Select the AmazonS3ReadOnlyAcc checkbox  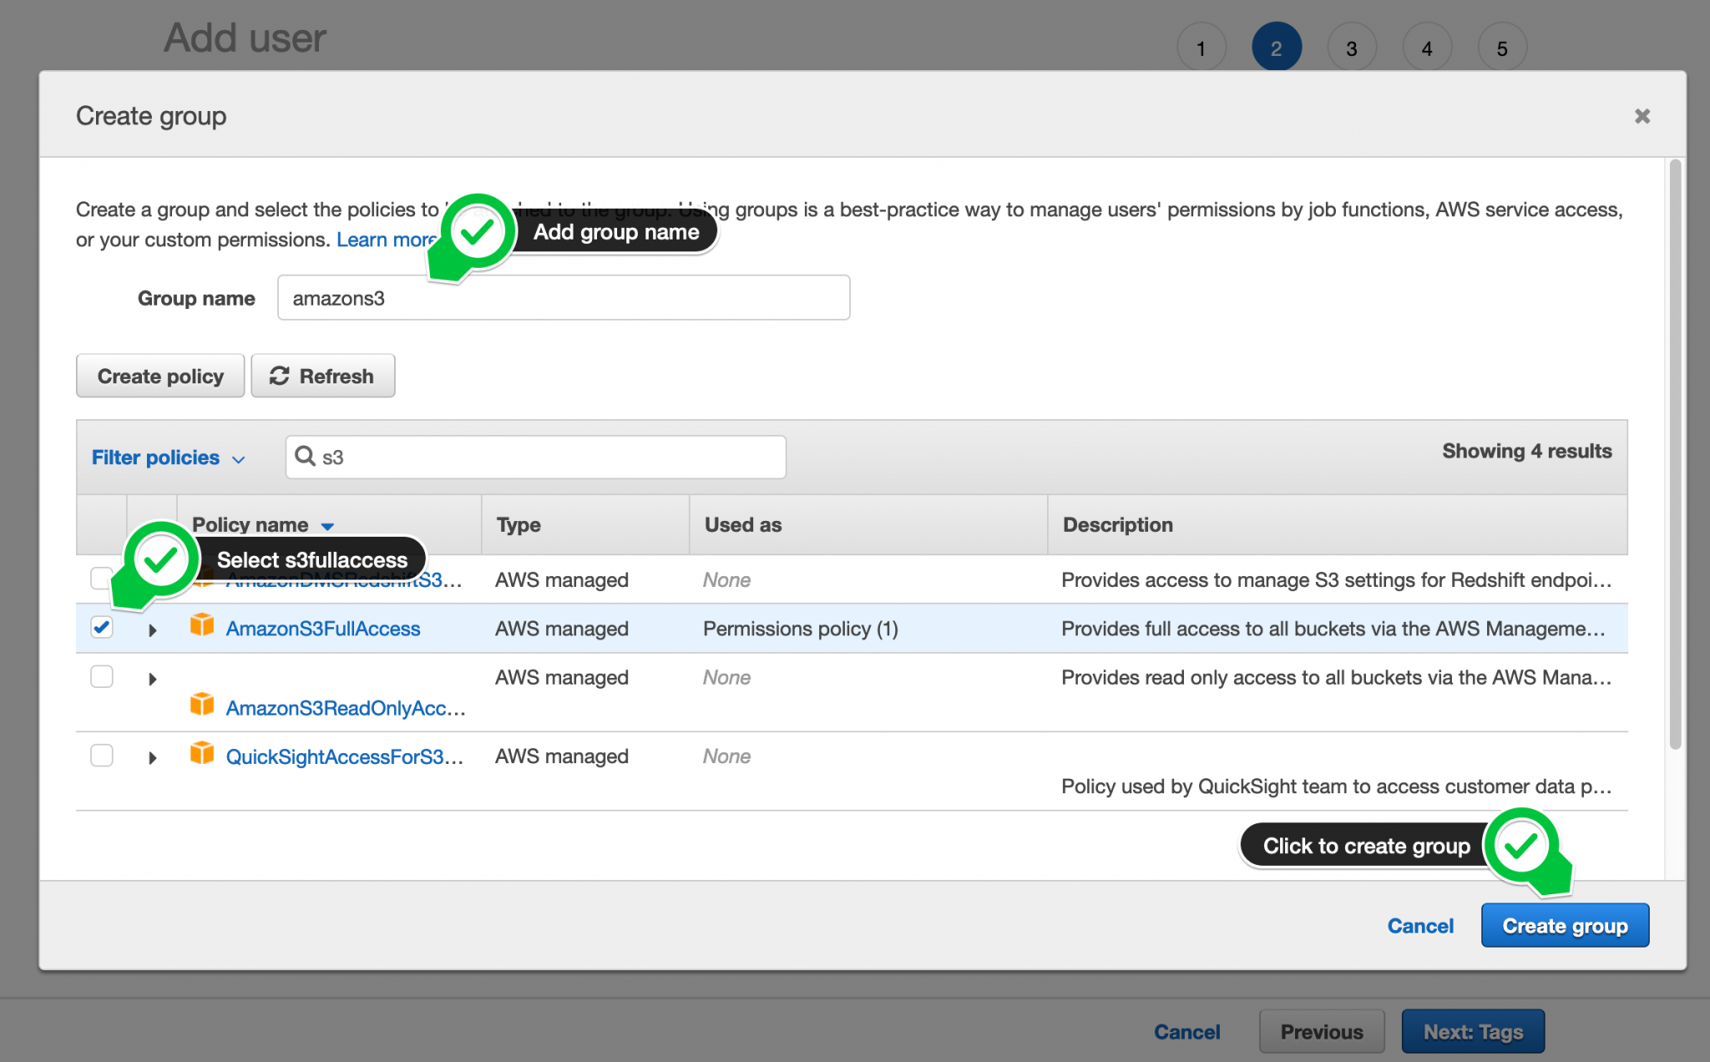coord(101,677)
